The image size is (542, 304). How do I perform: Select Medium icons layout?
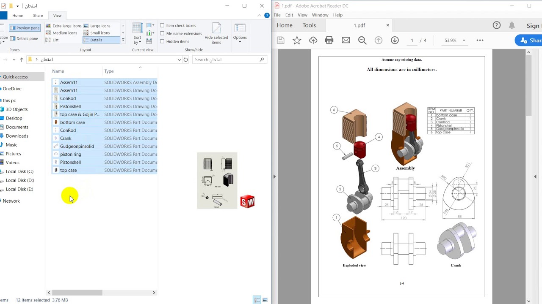61,33
